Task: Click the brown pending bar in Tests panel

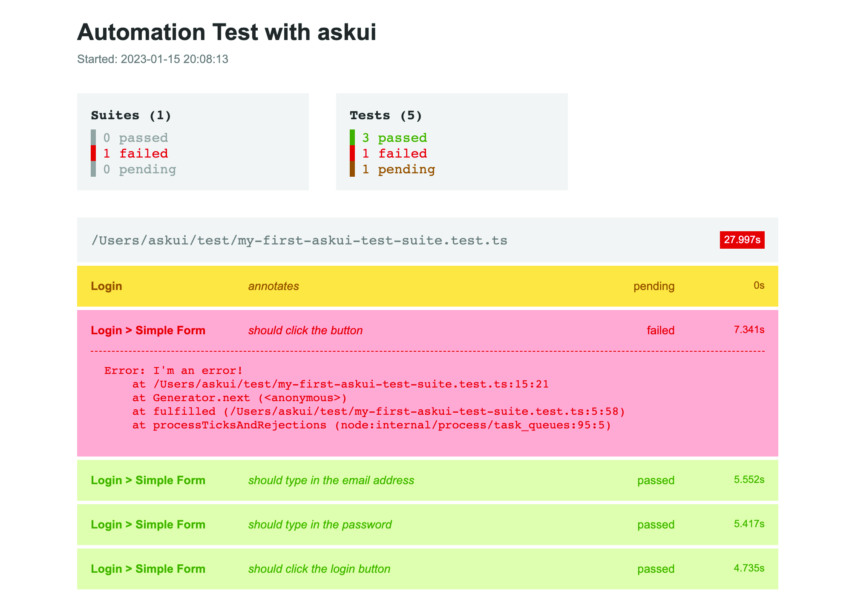Action: [353, 169]
